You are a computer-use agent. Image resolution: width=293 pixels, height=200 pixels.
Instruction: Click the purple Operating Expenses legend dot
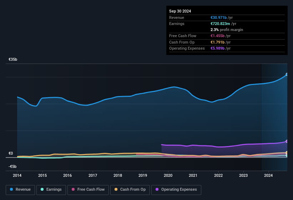[x=157, y=189]
